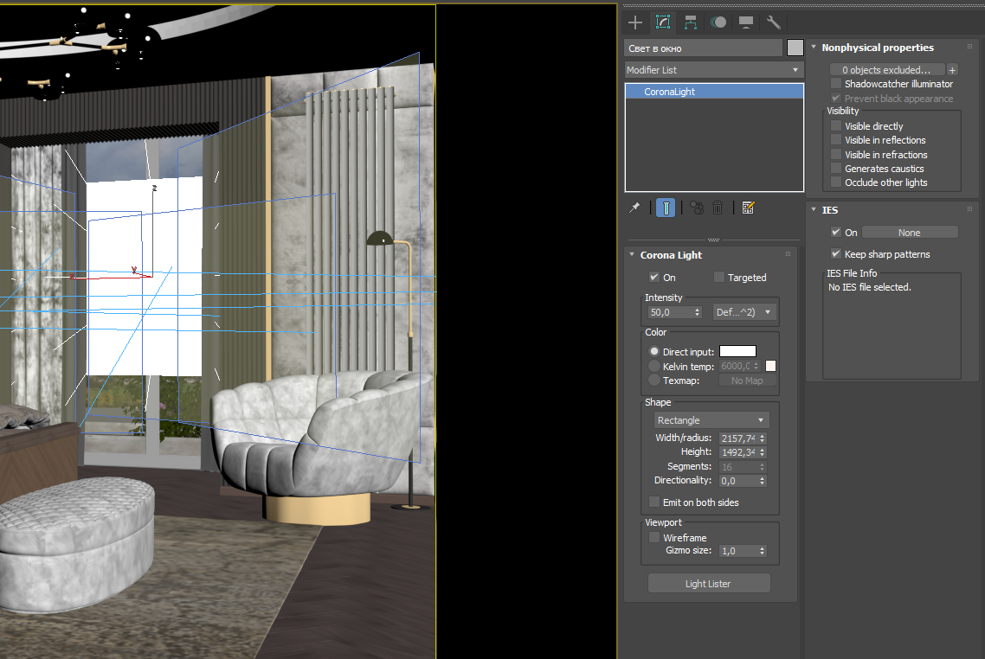
Task: Toggle Visible directly checkbox
Action: click(835, 125)
